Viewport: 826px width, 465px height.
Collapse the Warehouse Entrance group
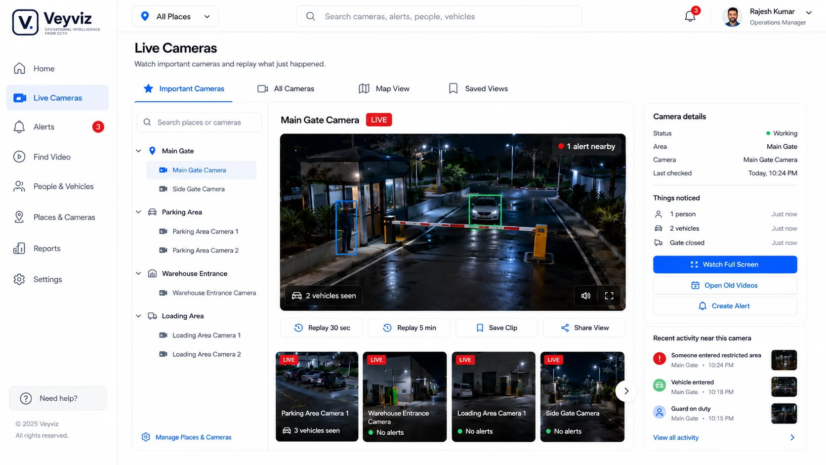click(139, 273)
